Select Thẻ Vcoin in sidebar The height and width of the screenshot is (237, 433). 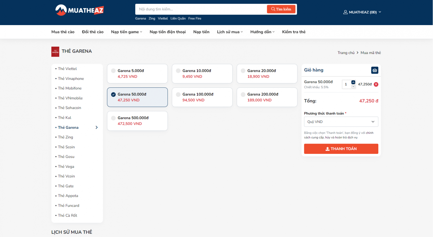pos(66,176)
